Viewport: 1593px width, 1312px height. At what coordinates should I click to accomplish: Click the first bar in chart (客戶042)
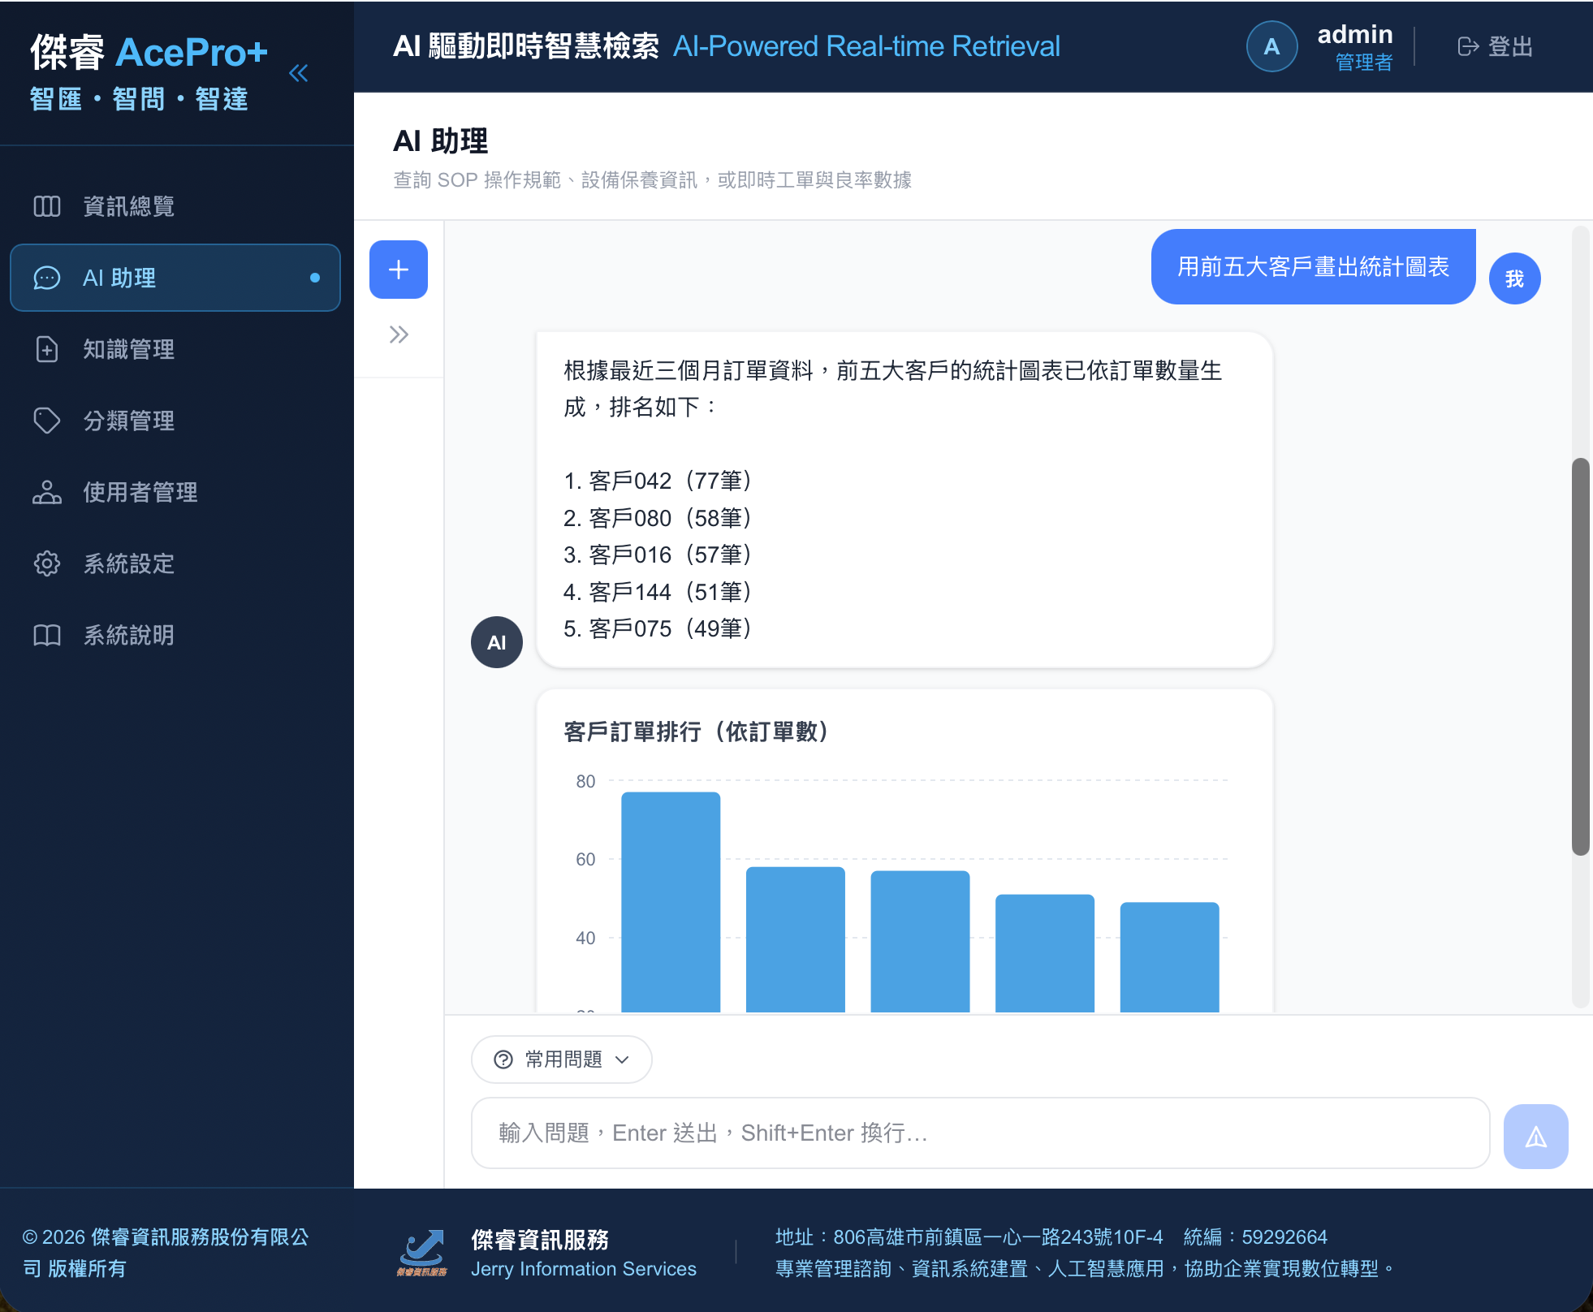[x=671, y=902]
